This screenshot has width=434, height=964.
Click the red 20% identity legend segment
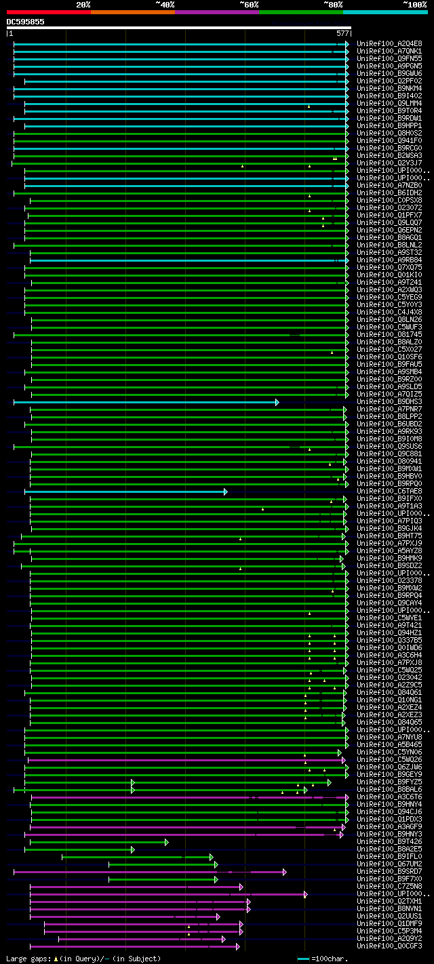48,12
